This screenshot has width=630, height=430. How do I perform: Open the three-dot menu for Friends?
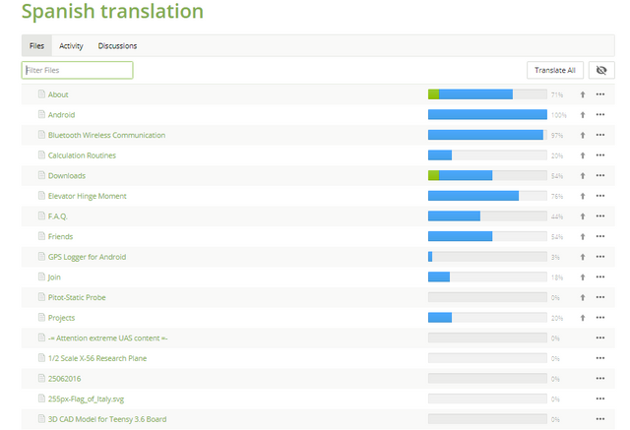click(x=600, y=237)
